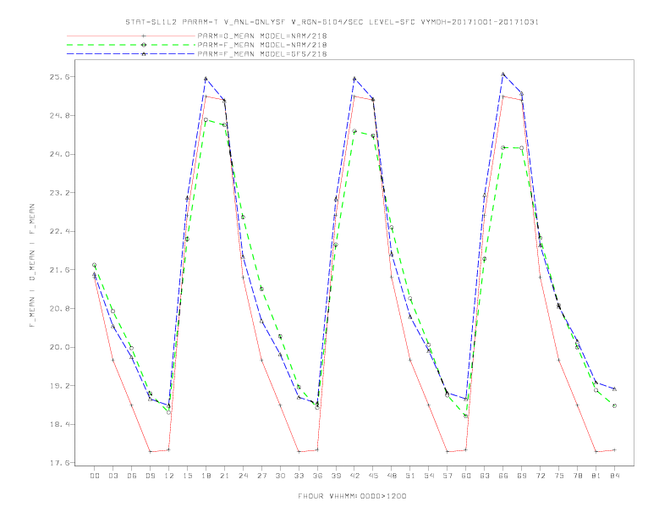The image size is (670, 518).
Task: Click x-axis hour label 21
Action: coord(224,476)
